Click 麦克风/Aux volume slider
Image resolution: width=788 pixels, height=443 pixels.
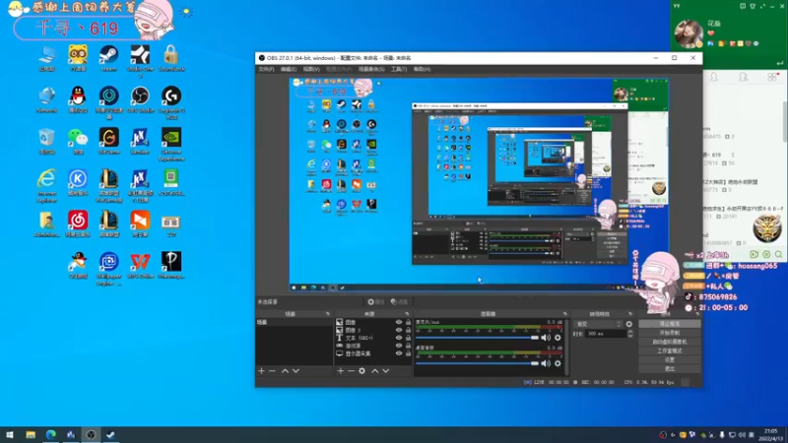[478, 338]
